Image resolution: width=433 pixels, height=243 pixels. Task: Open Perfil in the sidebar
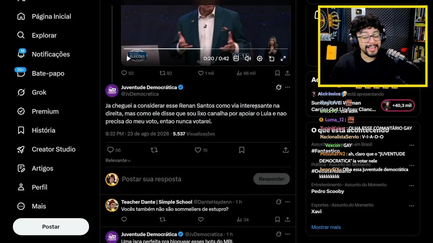(32, 187)
